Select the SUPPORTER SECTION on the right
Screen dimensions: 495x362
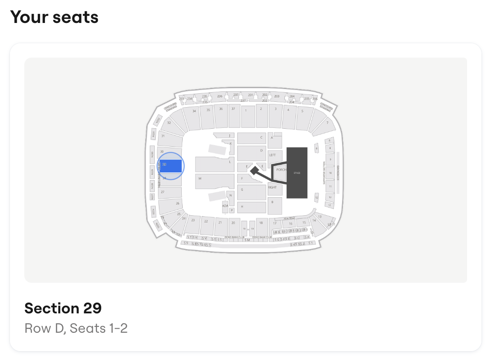tap(324, 172)
